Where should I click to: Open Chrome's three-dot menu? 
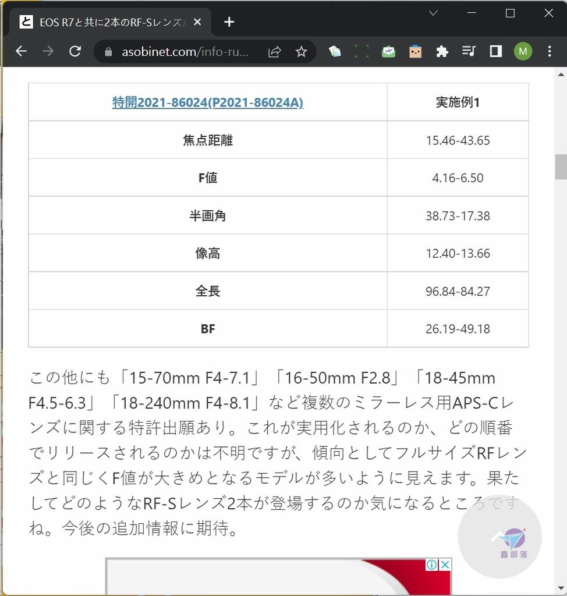tap(550, 51)
